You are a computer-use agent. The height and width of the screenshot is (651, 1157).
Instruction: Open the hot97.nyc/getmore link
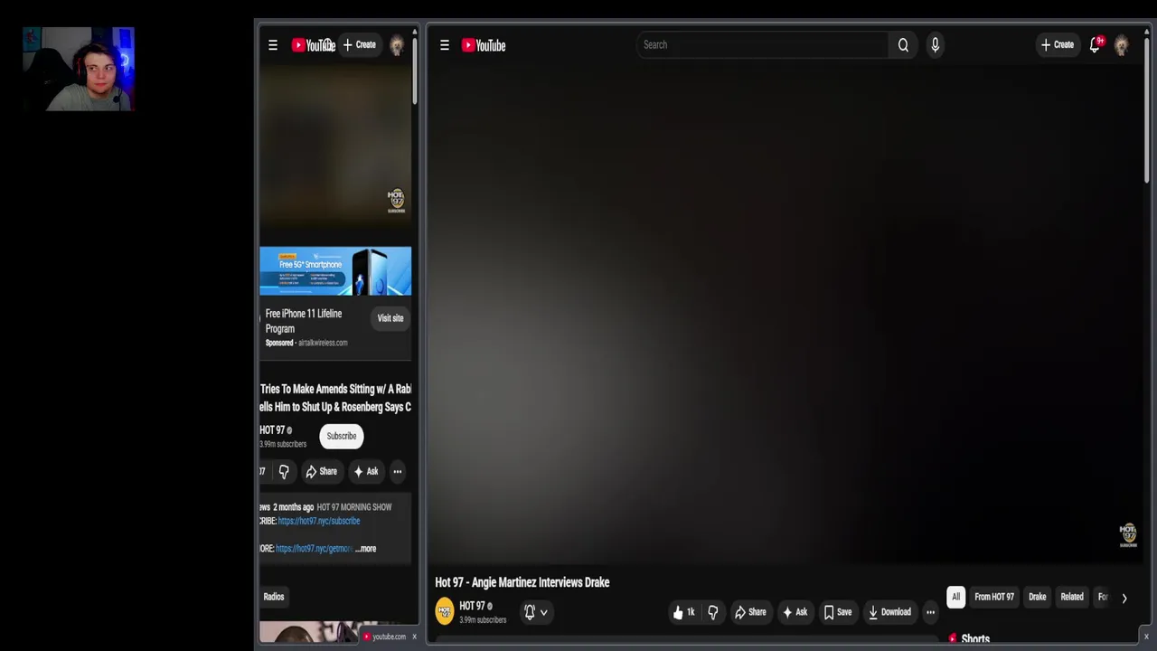tap(314, 549)
